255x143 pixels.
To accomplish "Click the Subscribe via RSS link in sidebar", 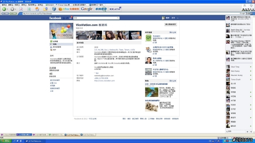I will coord(53,83).
